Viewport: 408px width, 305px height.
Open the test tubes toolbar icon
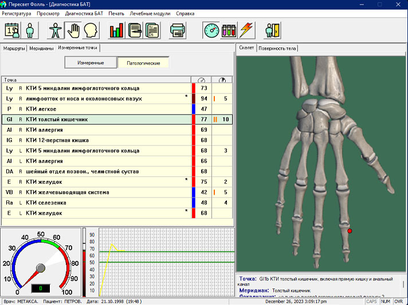tap(229, 29)
